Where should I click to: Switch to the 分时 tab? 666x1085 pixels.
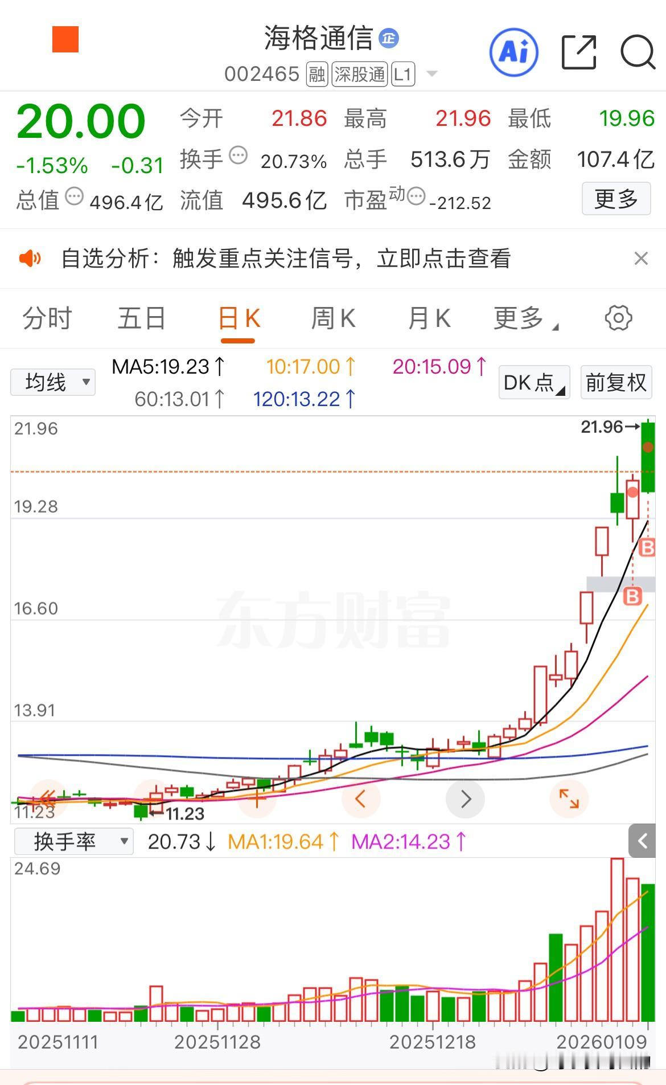tap(47, 318)
